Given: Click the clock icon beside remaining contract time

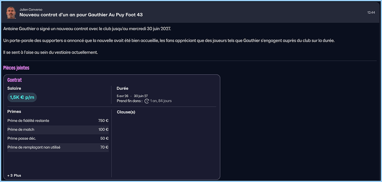Looking at the screenshot, I should coord(147,101).
